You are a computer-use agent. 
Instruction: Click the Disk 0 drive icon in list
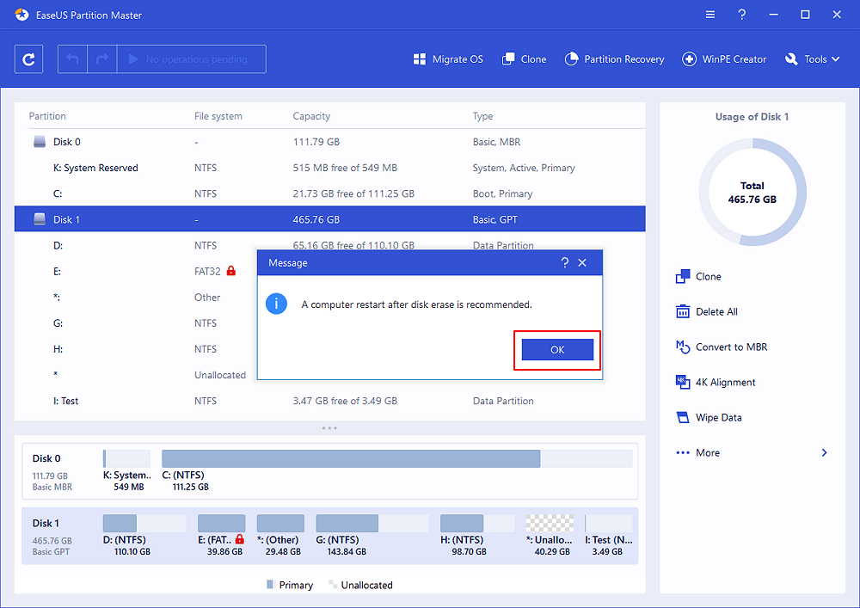point(40,142)
